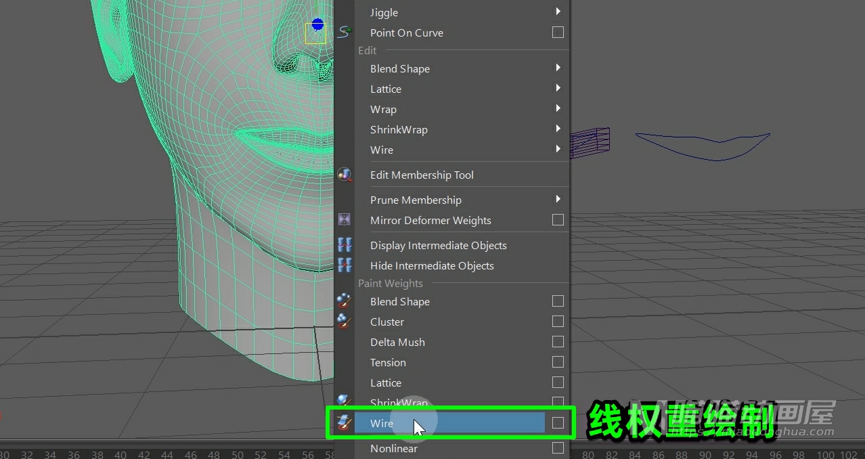Click frame 32 on the time slider
The height and width of the screenshot is (459, 865).
28,455
